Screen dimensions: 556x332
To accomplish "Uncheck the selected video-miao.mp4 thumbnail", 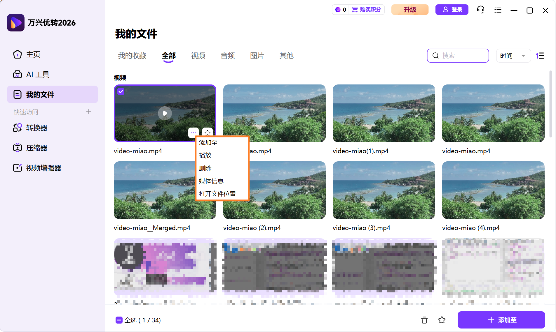I will (121, 91).
